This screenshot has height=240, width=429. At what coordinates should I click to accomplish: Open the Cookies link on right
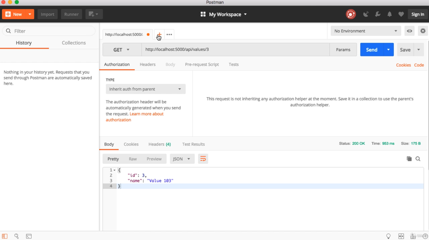point(403,65)
